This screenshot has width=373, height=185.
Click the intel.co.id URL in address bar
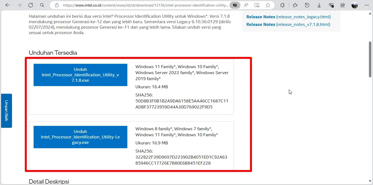[146, 5]
